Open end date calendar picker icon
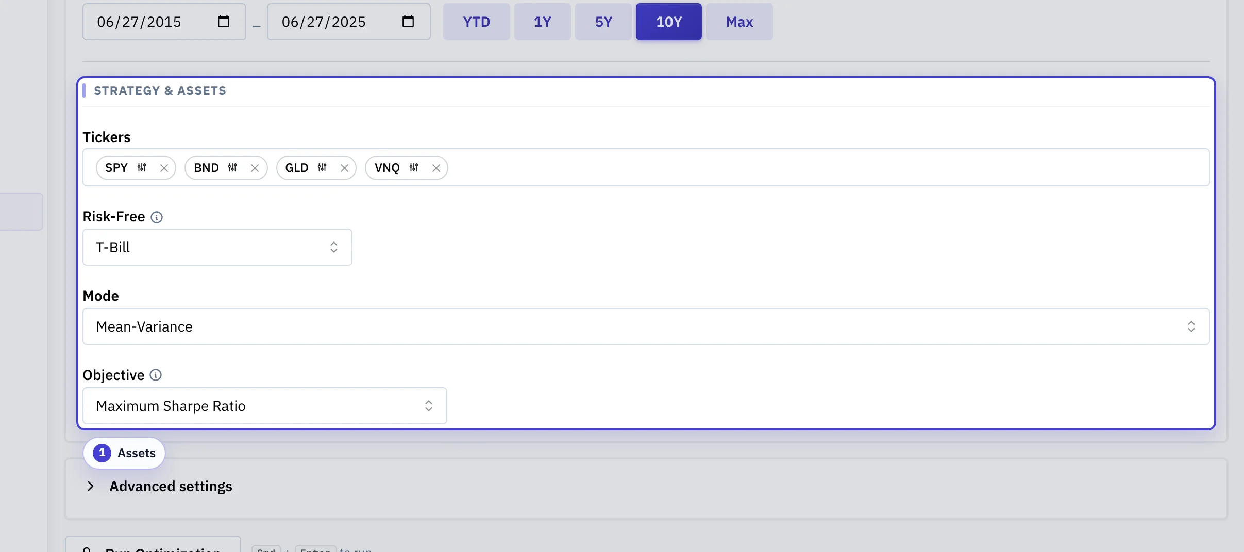 click(x=408, y=22)
